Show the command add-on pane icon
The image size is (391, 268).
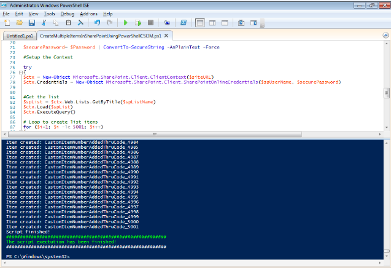click(x=254, y=23)
